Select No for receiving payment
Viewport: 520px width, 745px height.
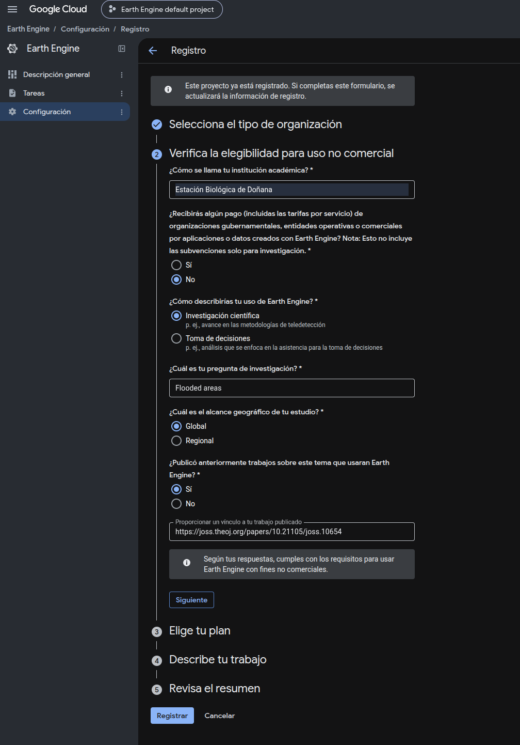176,280
